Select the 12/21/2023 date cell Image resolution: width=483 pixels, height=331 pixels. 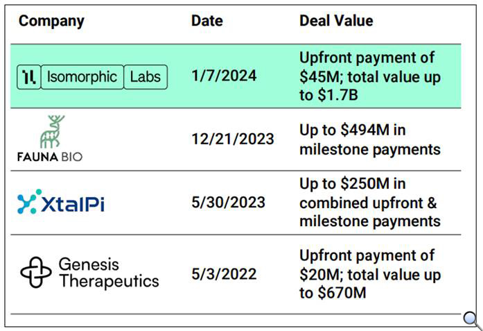(x=233, y=139)
